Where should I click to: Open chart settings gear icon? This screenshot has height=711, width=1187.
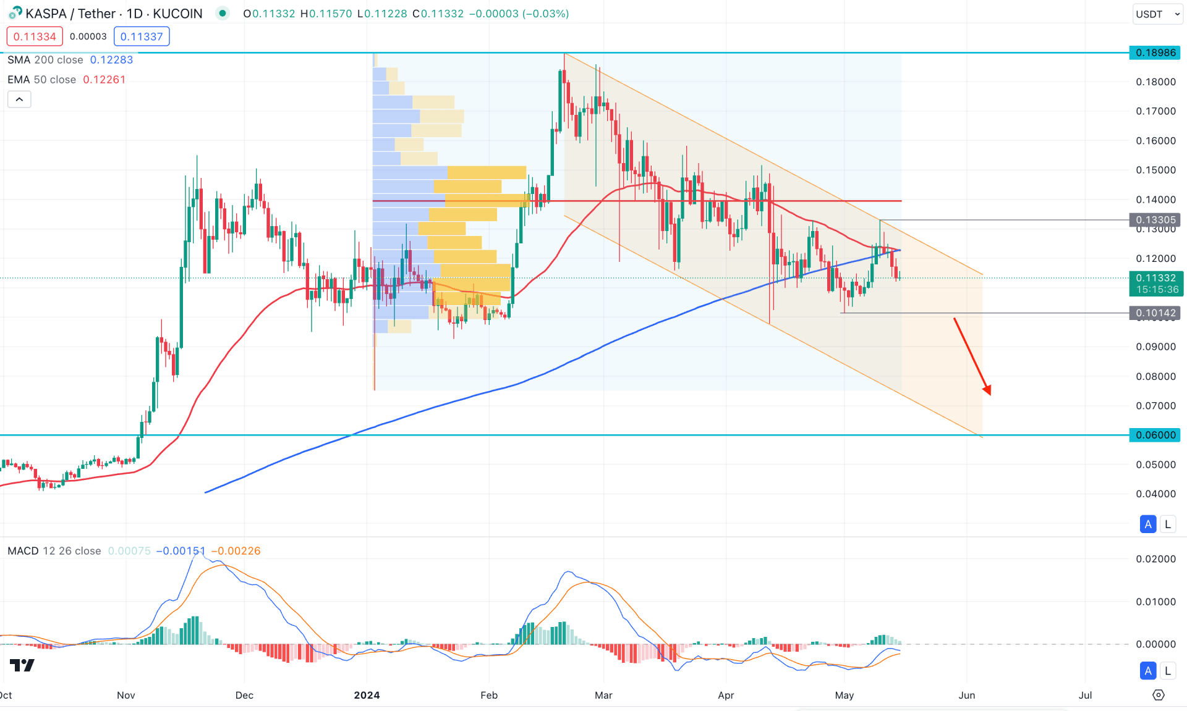pos(1159,696)
